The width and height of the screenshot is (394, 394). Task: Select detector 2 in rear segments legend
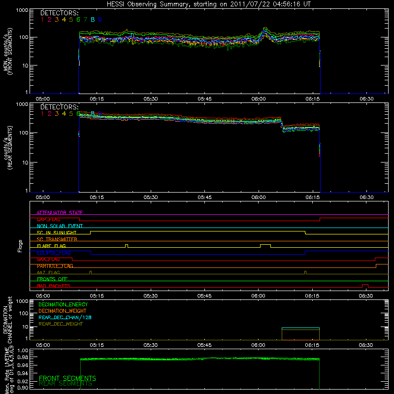[x=50, y=114]
